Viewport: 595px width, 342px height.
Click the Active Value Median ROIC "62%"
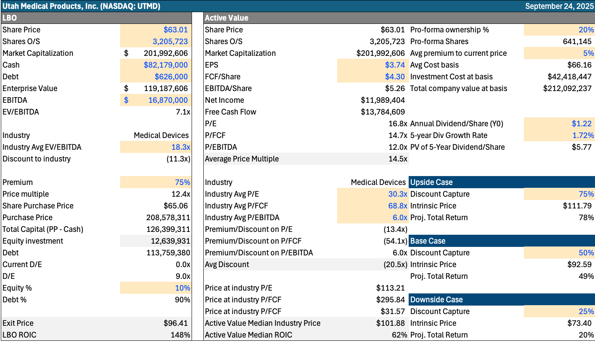pos(399,335)
